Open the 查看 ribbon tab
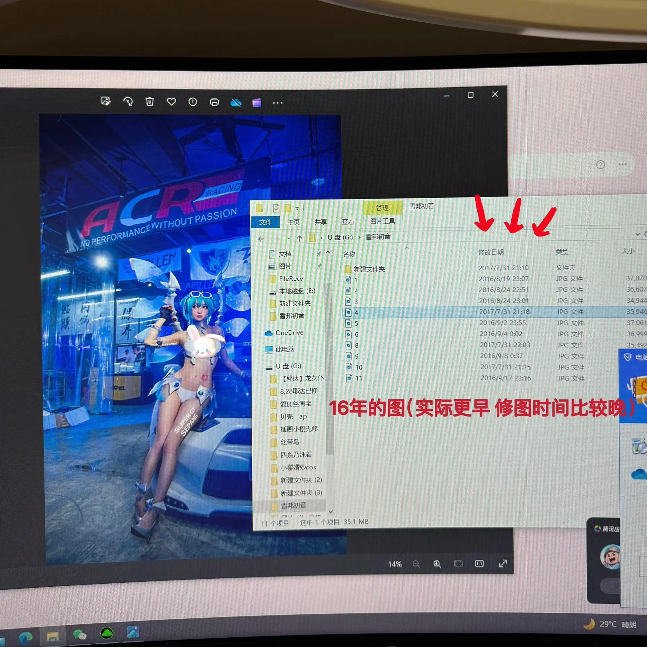The width and height of the screenshot is (647, 647). pos(348,222)
